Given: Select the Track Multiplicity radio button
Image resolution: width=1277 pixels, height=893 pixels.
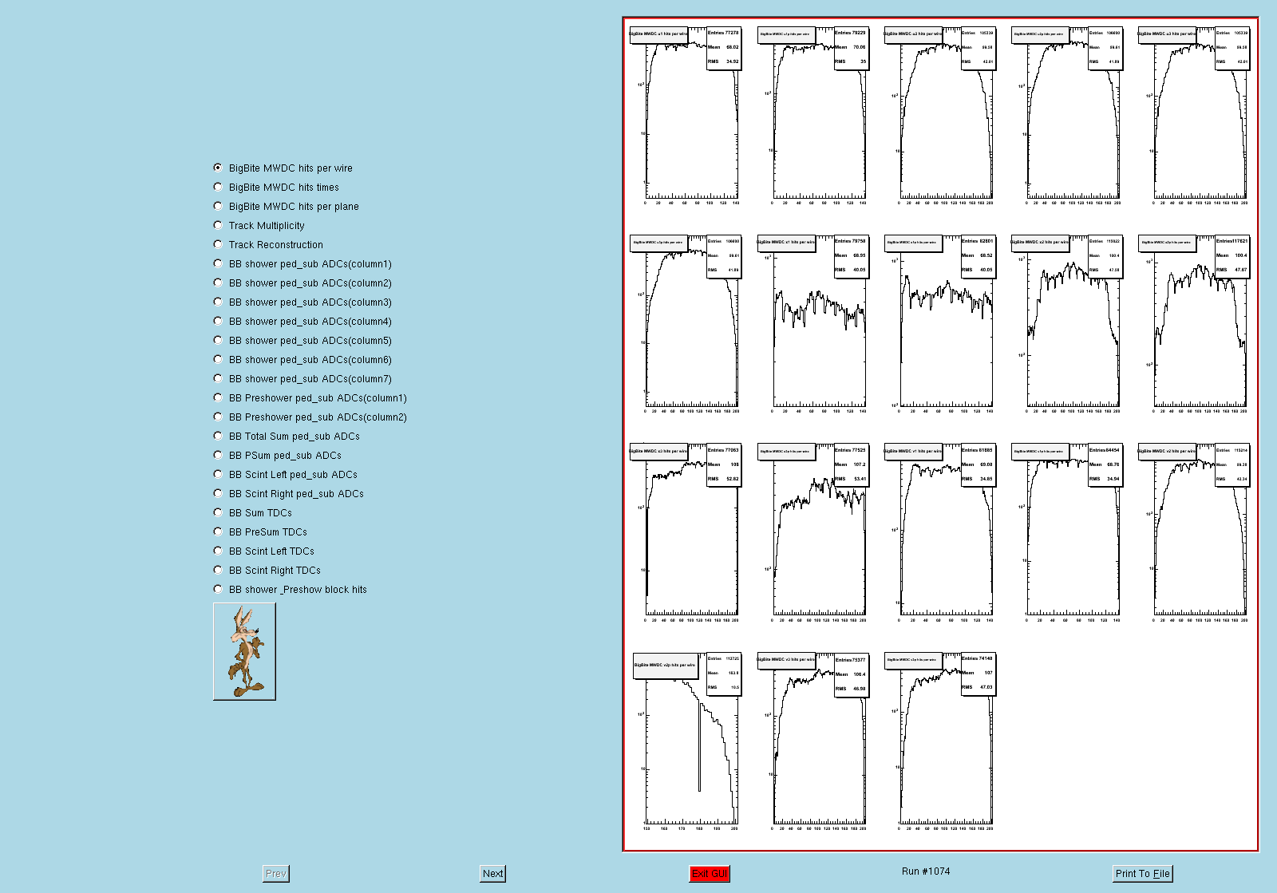Looking at the screenshot, I should coord(259,226).
